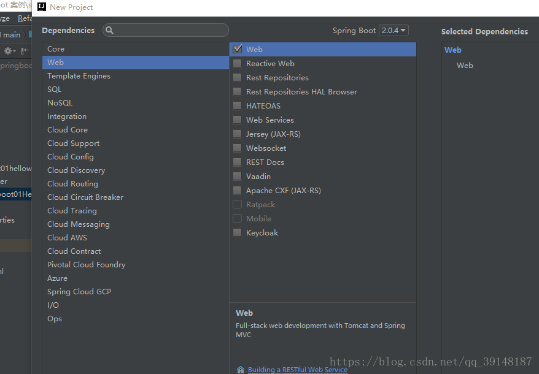This screenshot has width=539, height=374.
Task: Click the collapse panel icon in background IDE
Action: click(x=25, y=51)
